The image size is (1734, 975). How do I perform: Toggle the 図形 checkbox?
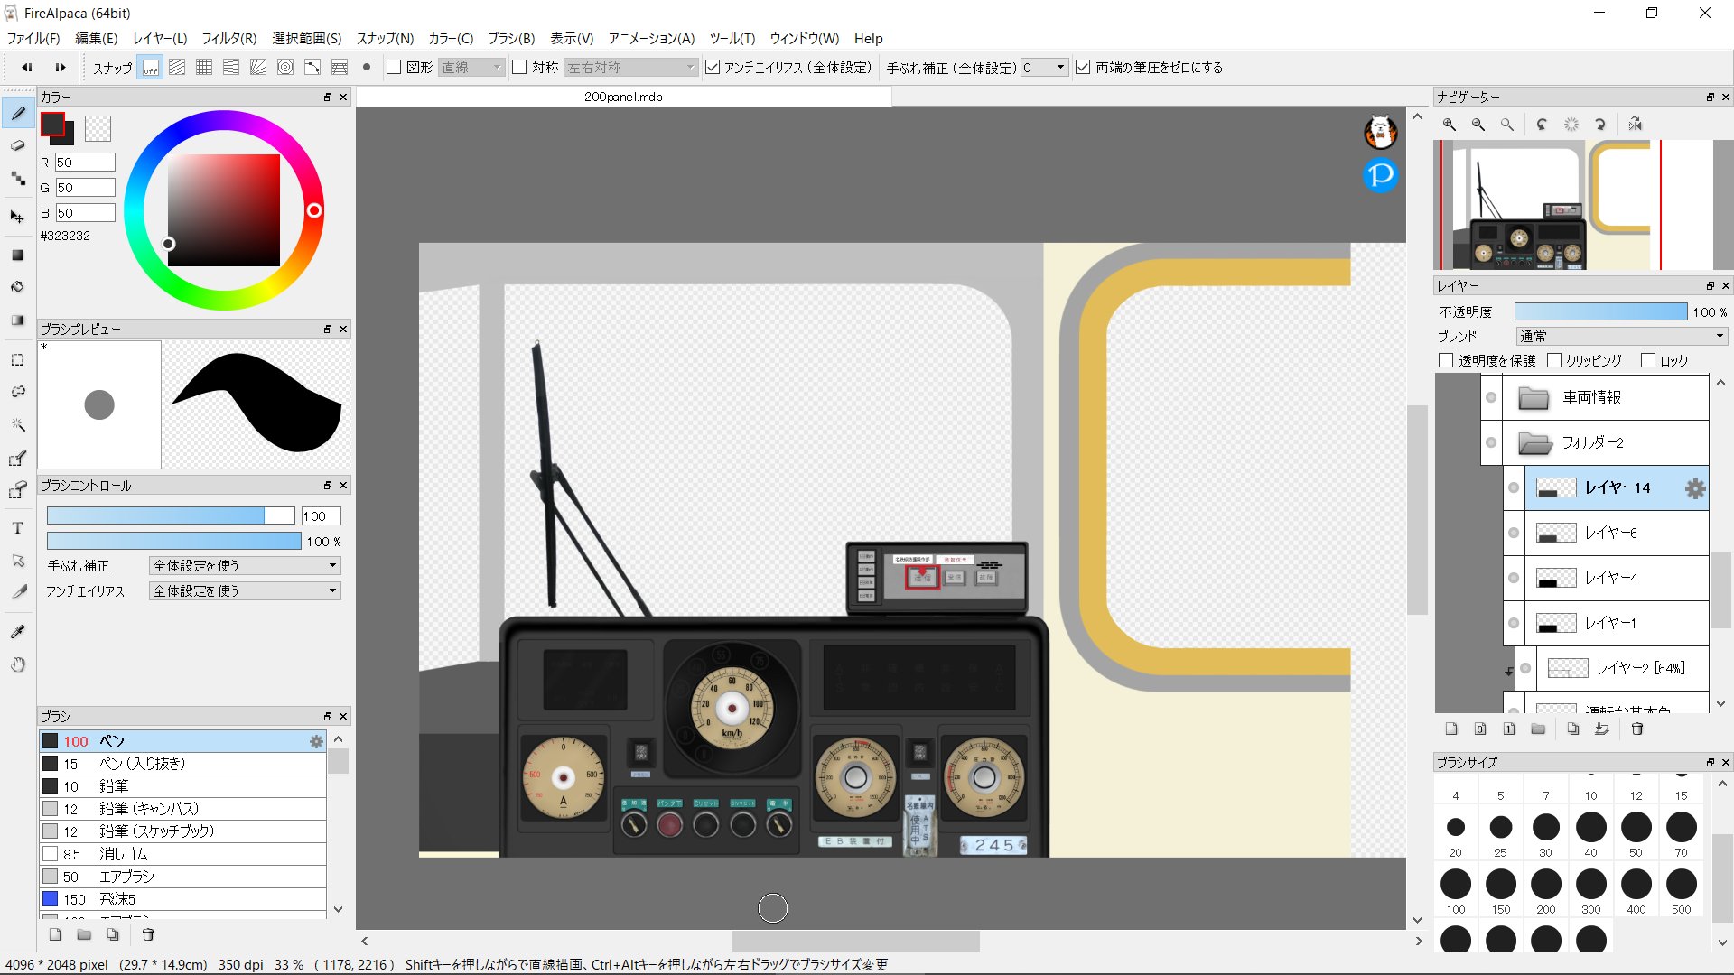point(394,68)
